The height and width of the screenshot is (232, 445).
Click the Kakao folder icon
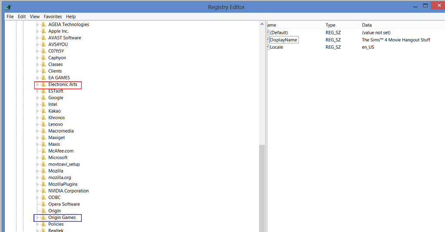(x=43, y=111)
